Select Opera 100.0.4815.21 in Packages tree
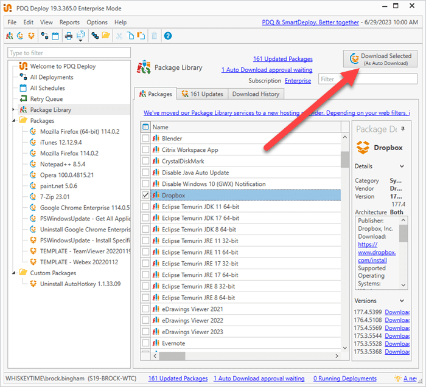This screenshot has height=387, width=426. [x=67, y=175]
